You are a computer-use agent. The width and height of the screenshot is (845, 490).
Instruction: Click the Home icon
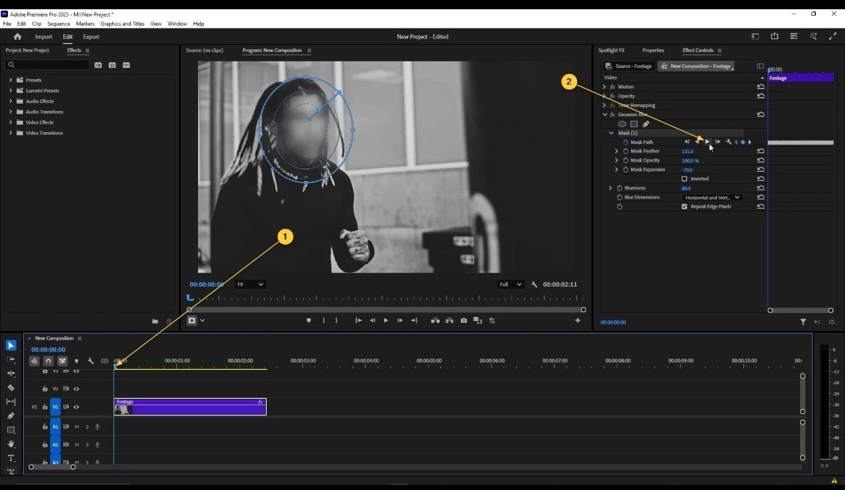pyautogui.click(x=17, y=37)
